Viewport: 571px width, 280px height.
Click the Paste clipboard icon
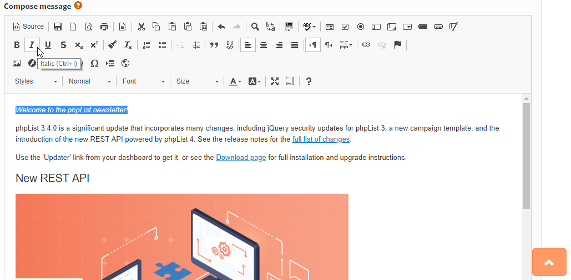[172, 27]
